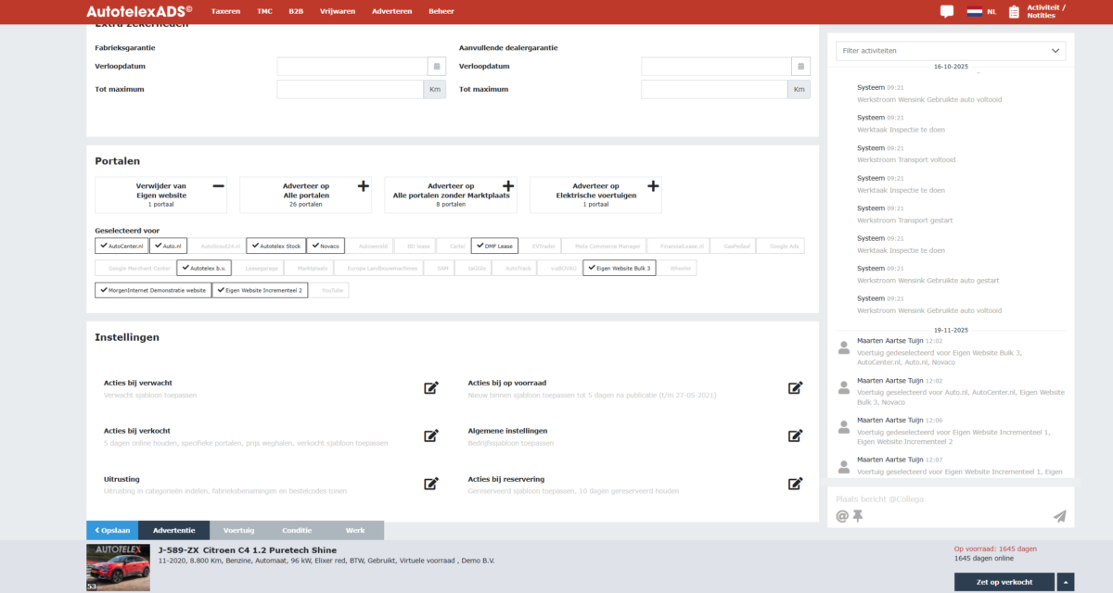Edit Acties bij verkocht settings
This screenshot has width=1113, height=593.
(430, 435)
